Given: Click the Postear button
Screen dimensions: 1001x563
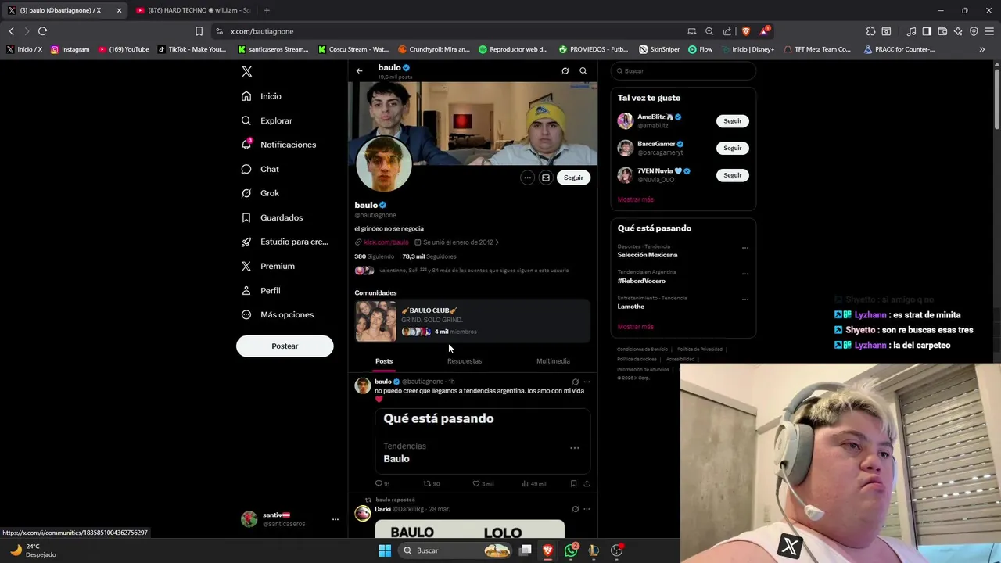Looking at the screenshot, I should pyautogui.click(x=285, y=346).
